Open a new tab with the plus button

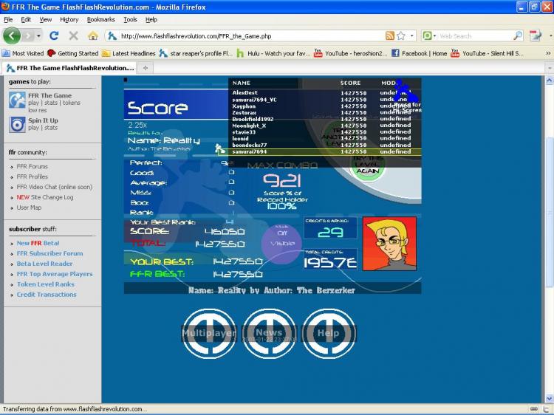pyautogui.click(x=146, y=68)
